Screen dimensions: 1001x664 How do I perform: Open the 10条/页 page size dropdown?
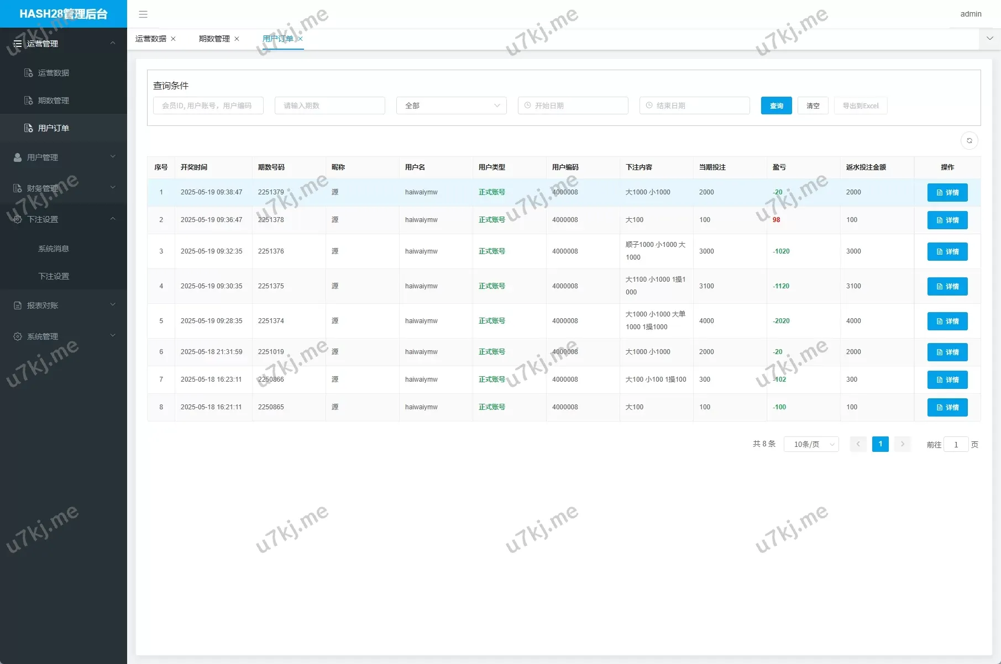(811, 445)
